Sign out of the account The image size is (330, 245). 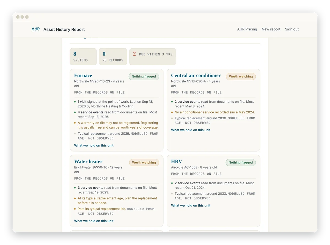pos(292,29)
